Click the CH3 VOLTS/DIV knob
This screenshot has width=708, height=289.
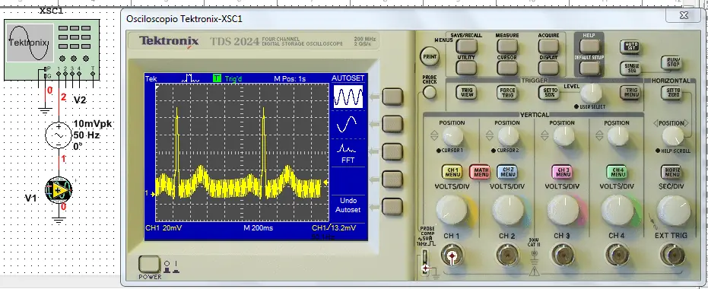(x=563, y=211)
